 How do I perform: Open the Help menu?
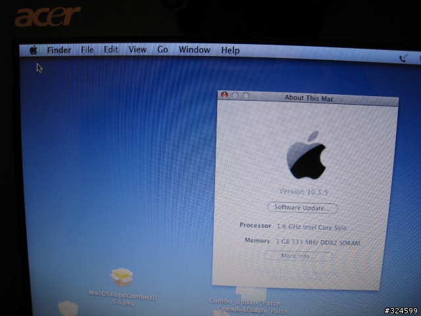[230, 50]
